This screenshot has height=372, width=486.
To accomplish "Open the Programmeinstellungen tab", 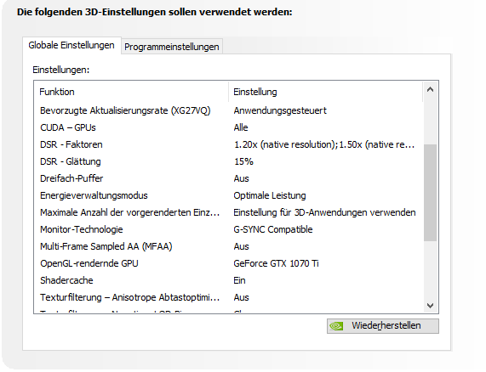I will point(172,47).
